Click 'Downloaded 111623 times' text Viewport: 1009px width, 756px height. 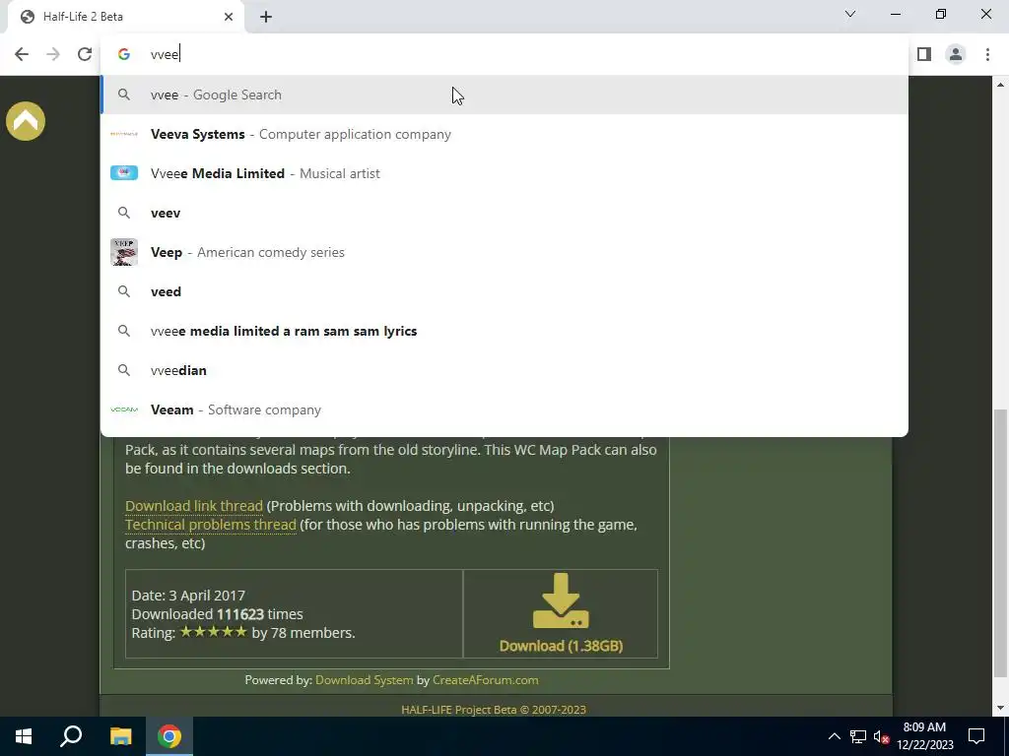click(x=217, y=614)
